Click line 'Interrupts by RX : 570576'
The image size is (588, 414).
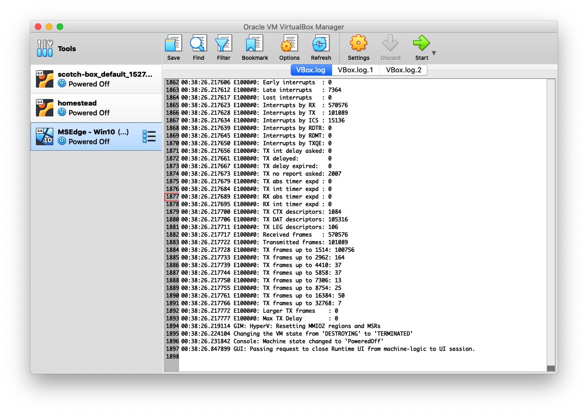pyautogui.click(x=265, y=106)
